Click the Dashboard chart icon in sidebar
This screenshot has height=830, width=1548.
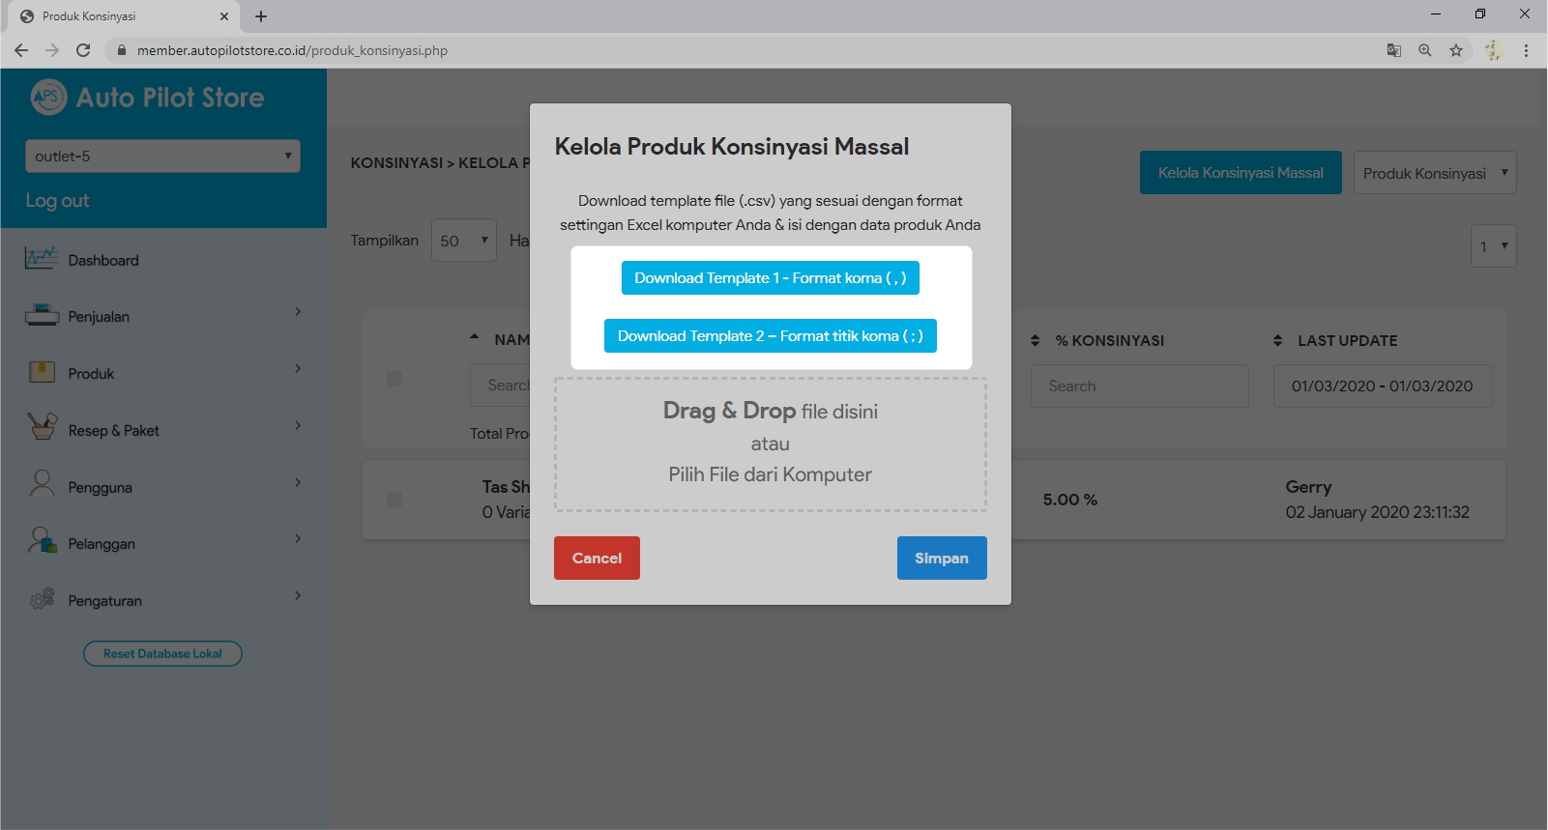[x=42, y=259]
